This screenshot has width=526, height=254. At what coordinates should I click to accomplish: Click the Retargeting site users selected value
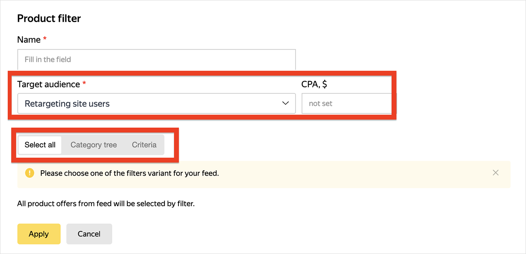tap(67, 104)
